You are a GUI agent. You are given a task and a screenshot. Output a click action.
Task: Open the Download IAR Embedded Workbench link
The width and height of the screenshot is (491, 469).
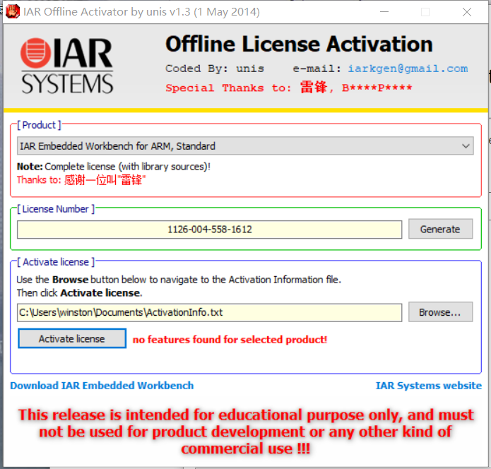pos(102,386)
